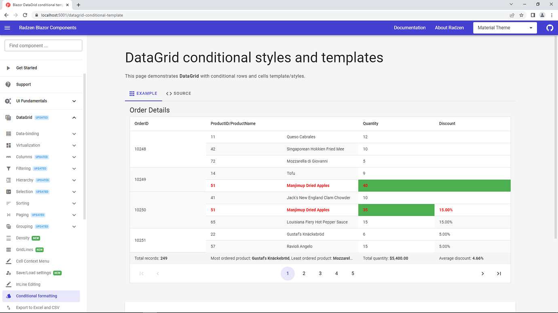Toggle the browser side panel icon
The image size is (558, 313).
click(533, 15)
